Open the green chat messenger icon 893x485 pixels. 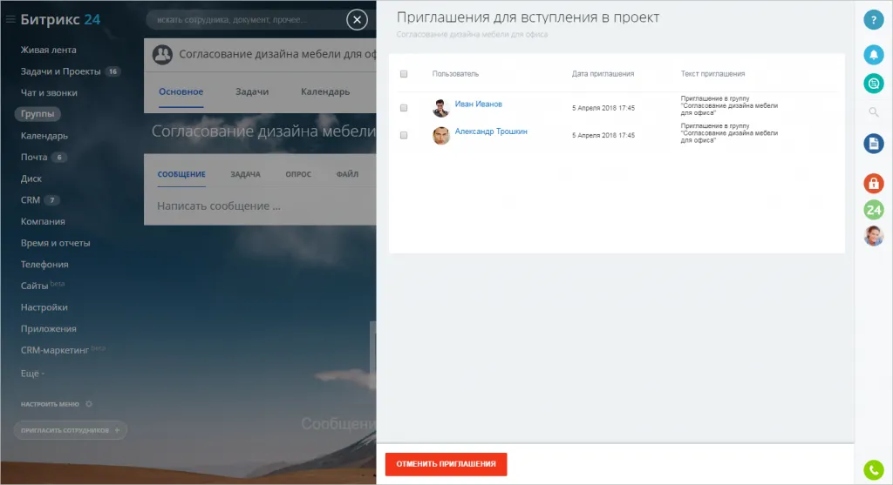click(873, 83)
